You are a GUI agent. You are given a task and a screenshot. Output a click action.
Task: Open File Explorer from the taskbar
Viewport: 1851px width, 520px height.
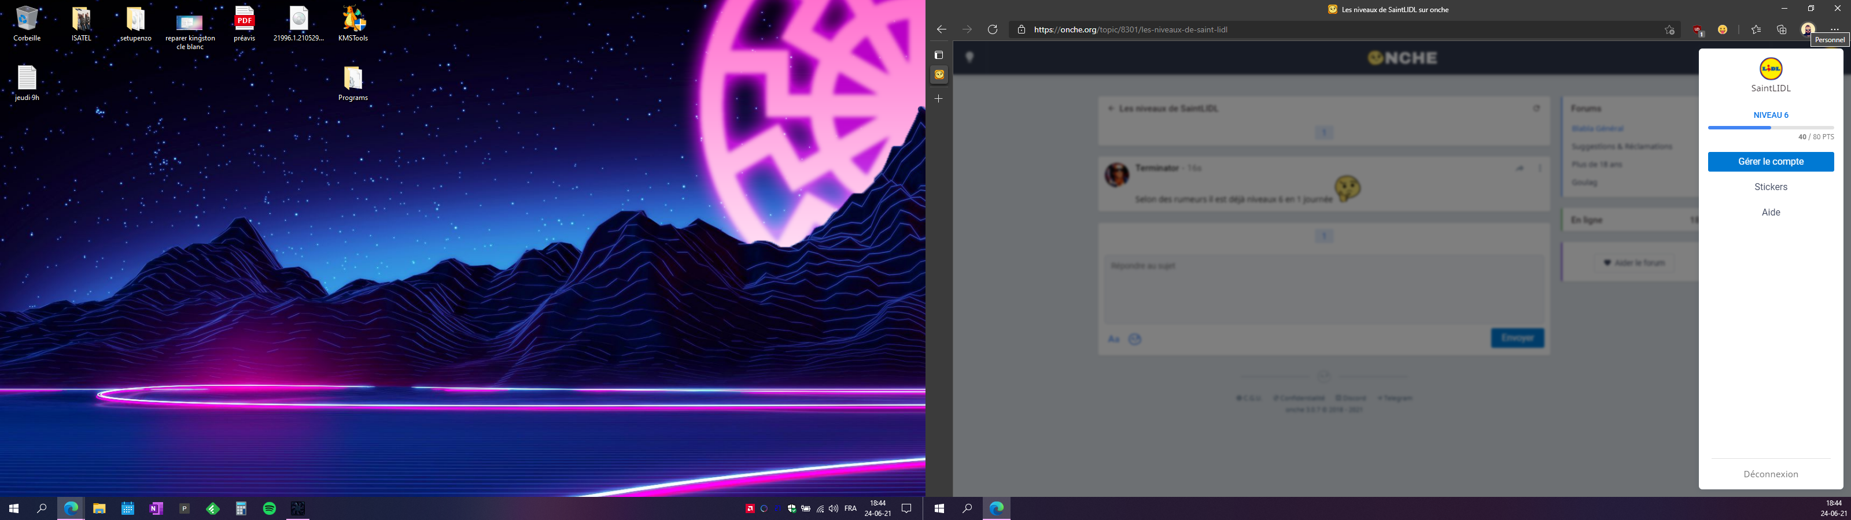point(99,508)
